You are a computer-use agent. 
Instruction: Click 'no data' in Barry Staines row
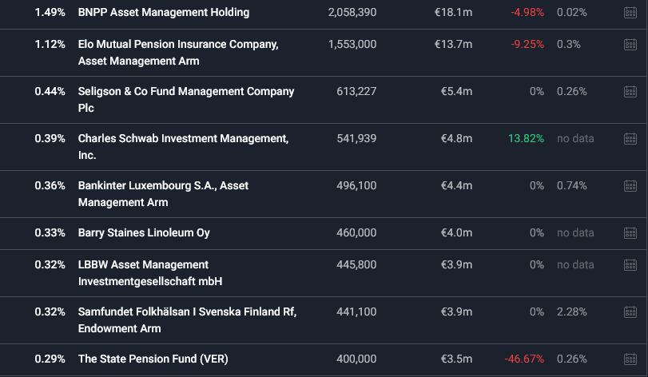pyautogui.click(x=575, y=232)
